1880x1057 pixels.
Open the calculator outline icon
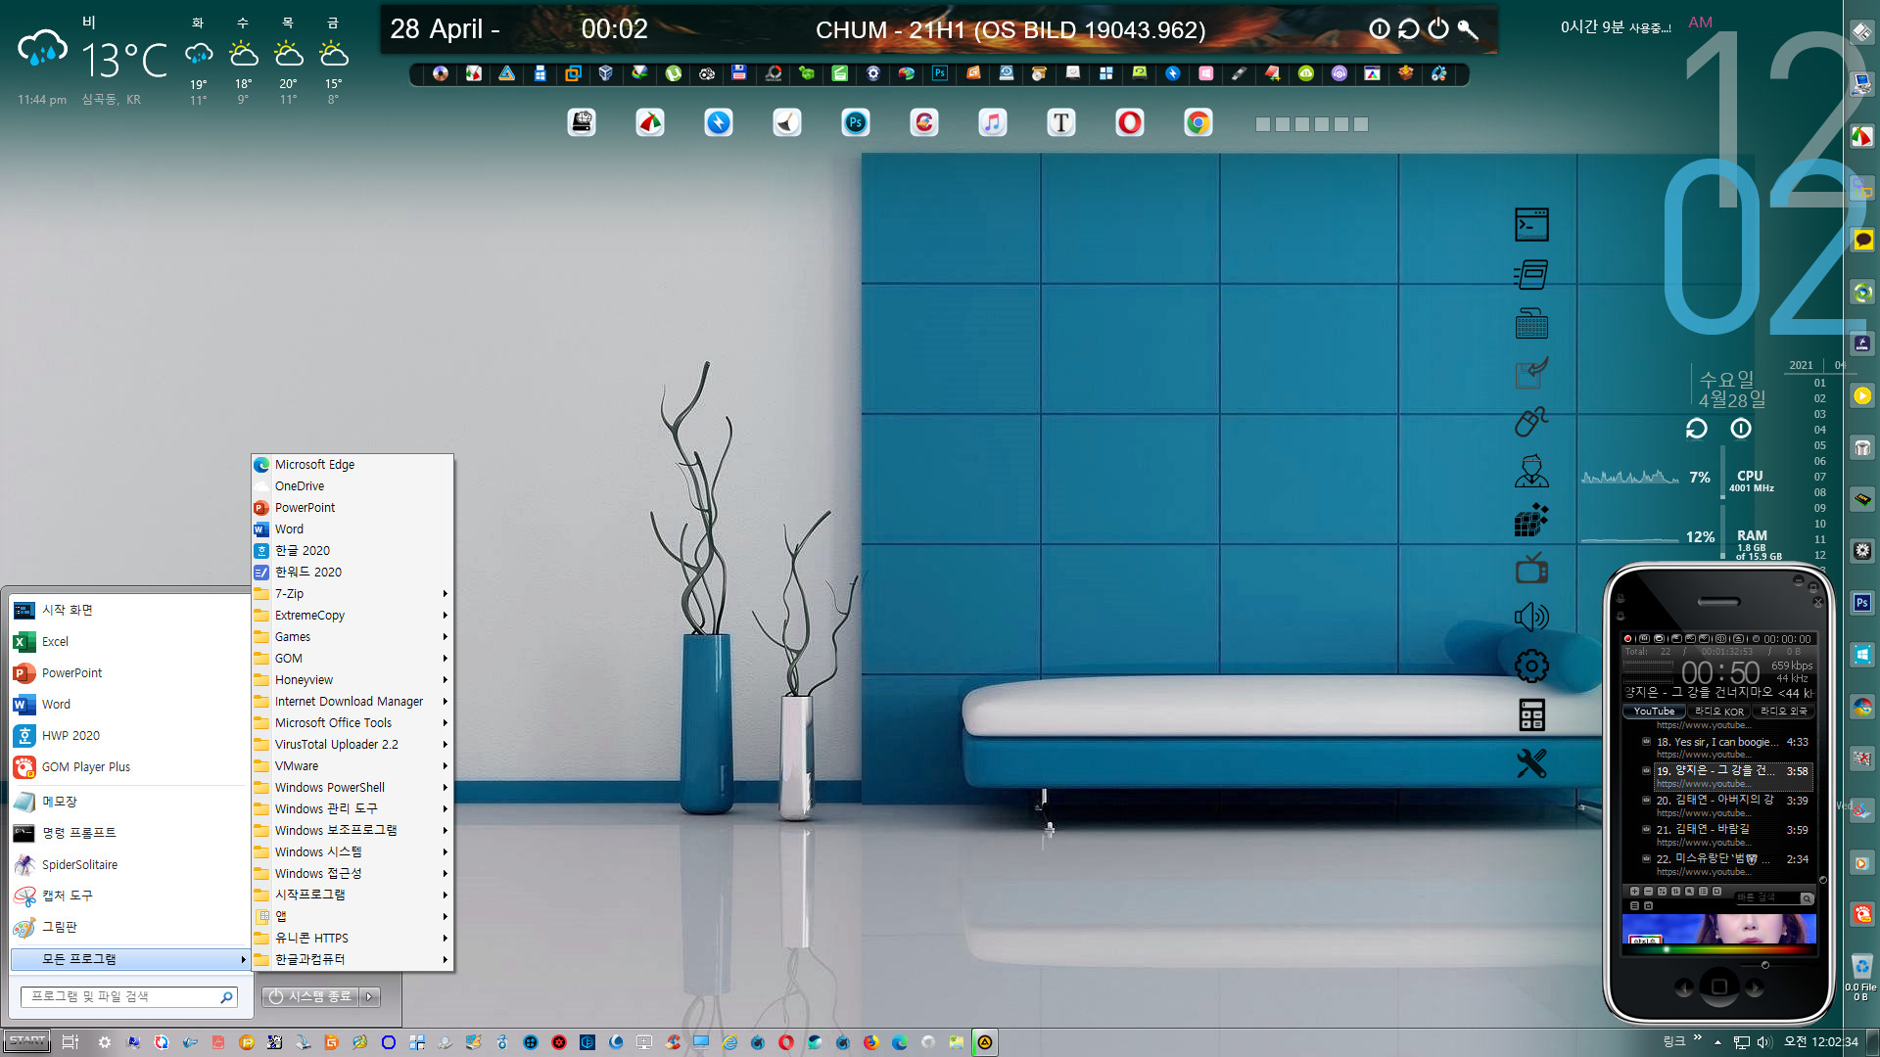click(1531, 715)
